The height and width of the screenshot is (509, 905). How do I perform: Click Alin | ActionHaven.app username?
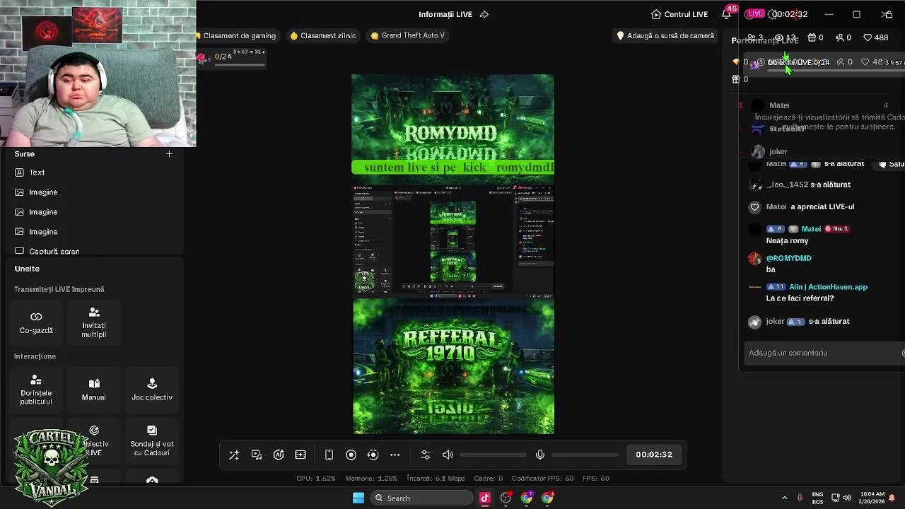tap(828, 287)
